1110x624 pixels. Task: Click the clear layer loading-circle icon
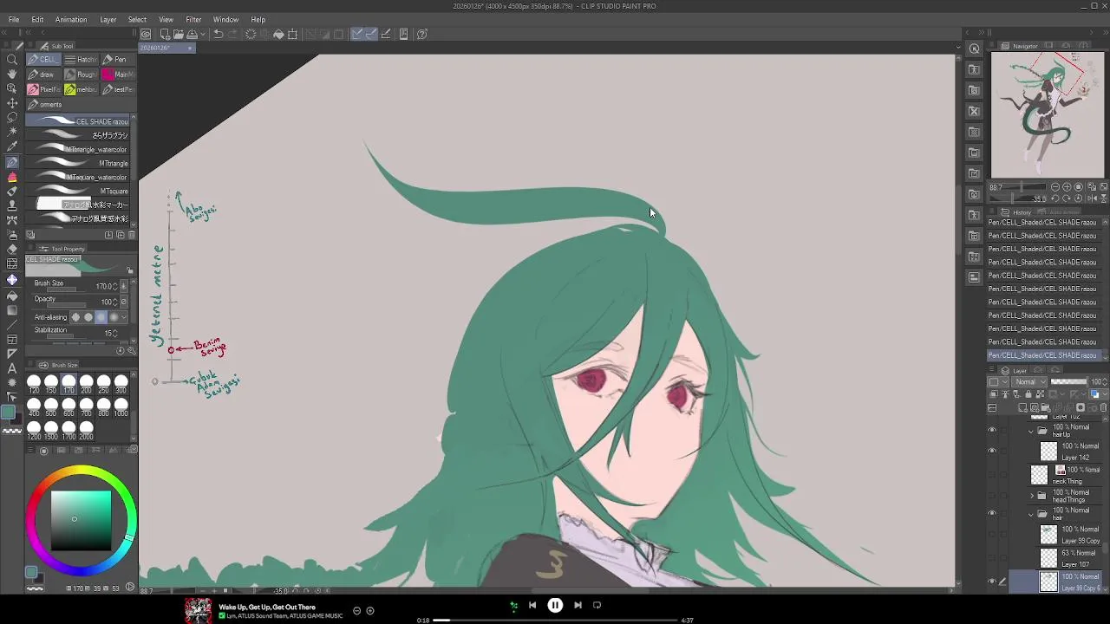[251, 35]
